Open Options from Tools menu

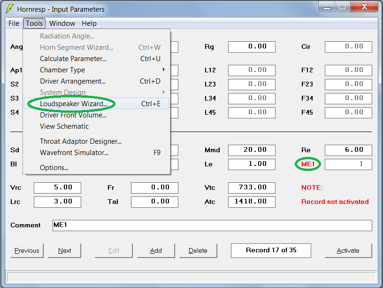[x=97, y=168]
